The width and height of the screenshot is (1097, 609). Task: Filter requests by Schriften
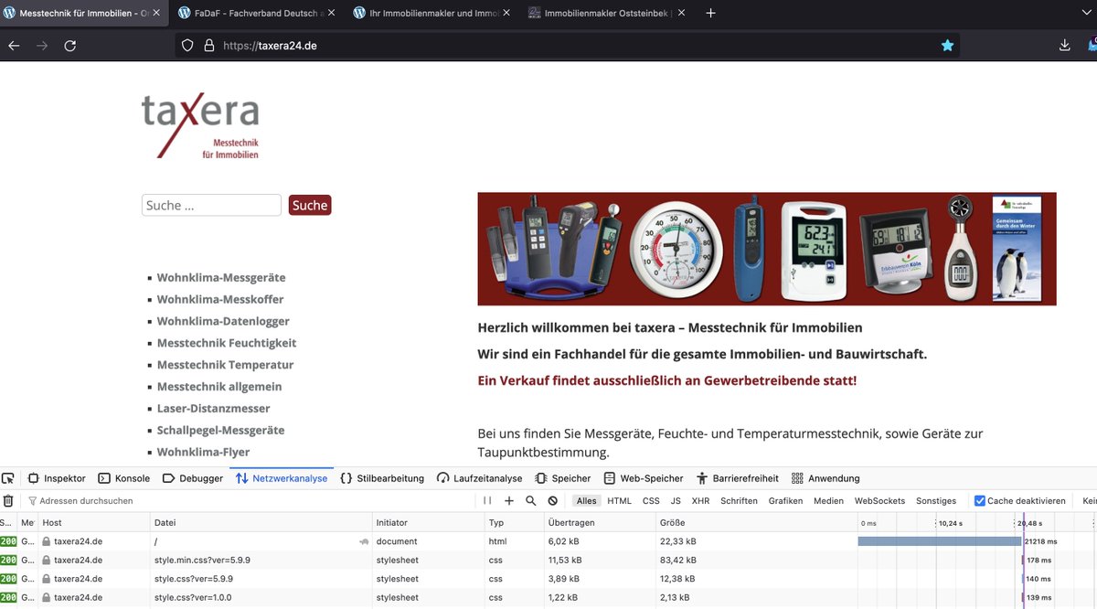pyautogui.click(x=739, y=501)
